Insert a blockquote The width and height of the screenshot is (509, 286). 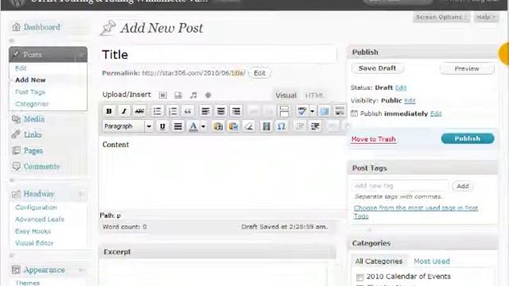[188, 111]
